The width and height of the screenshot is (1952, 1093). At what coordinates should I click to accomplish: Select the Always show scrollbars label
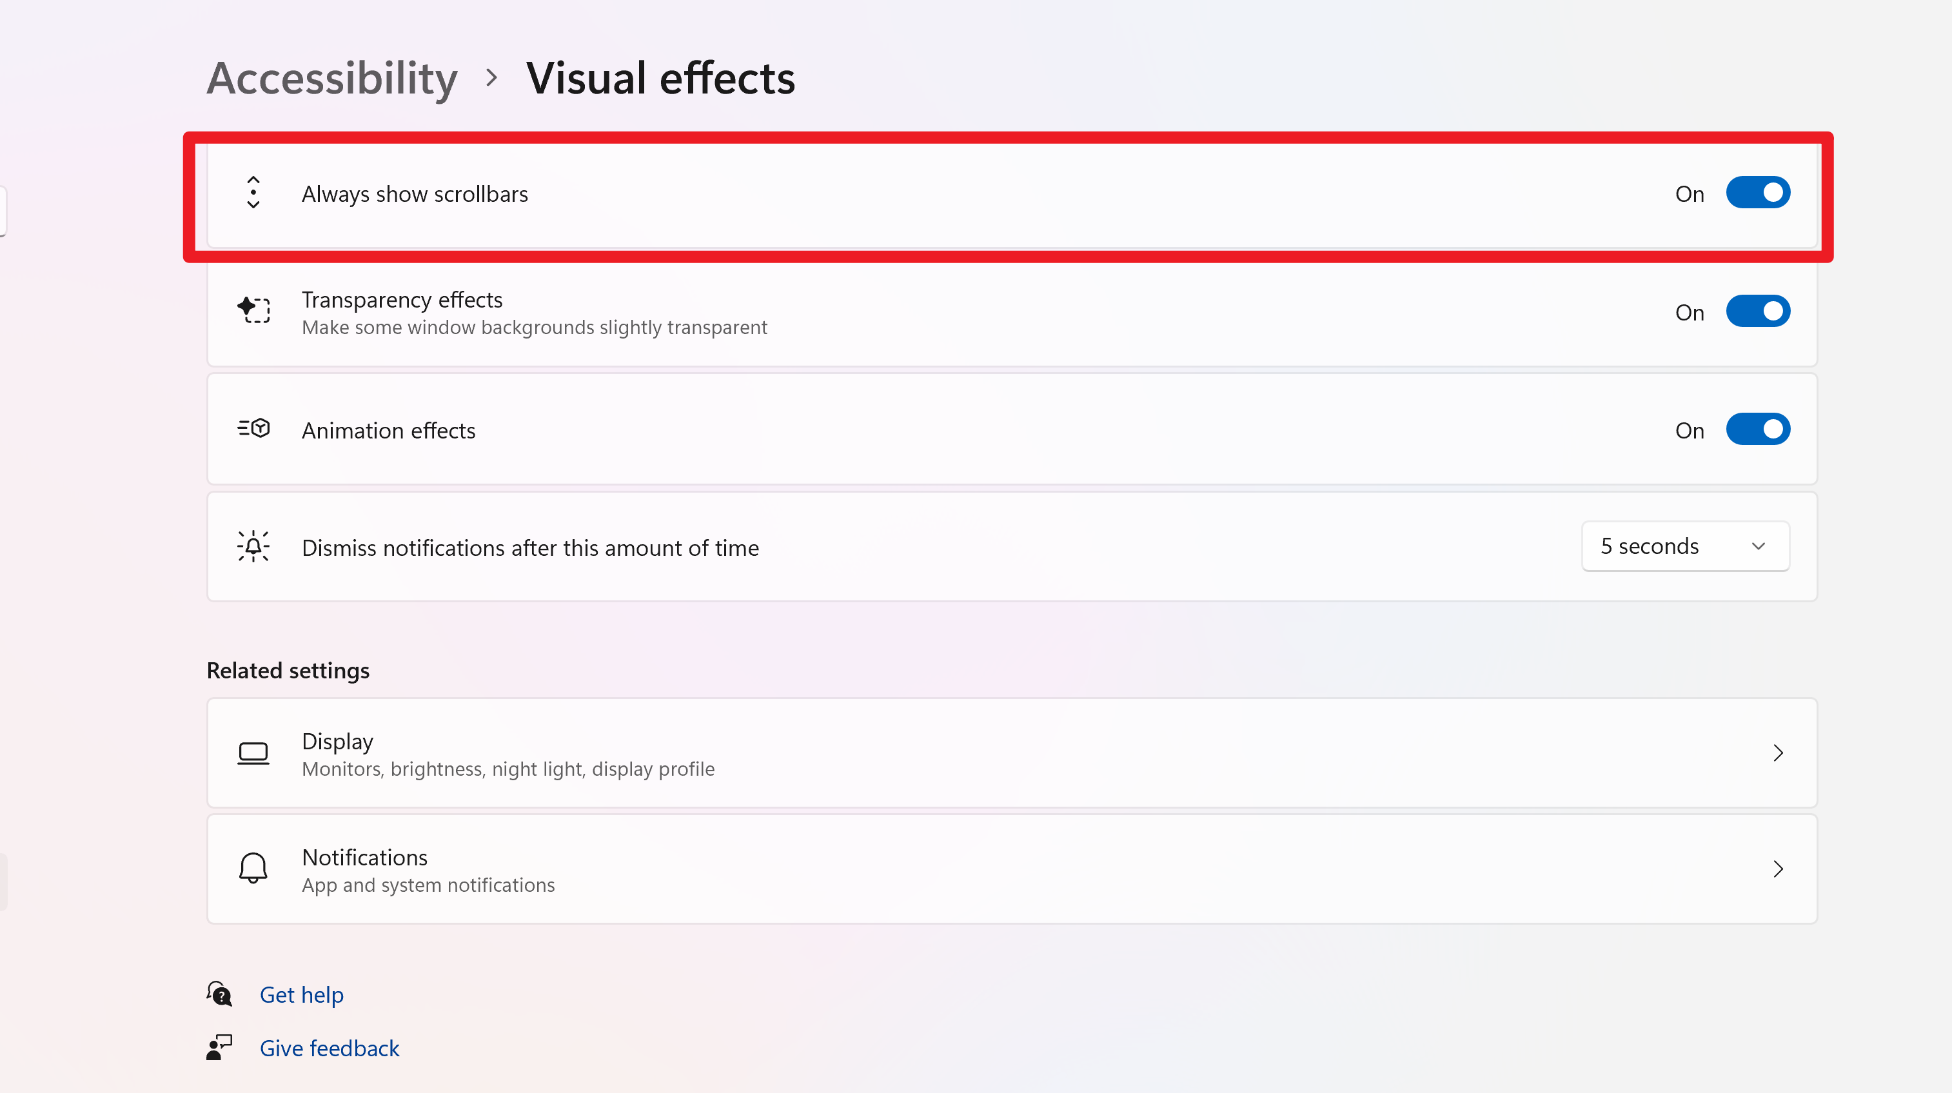(415, 194)
